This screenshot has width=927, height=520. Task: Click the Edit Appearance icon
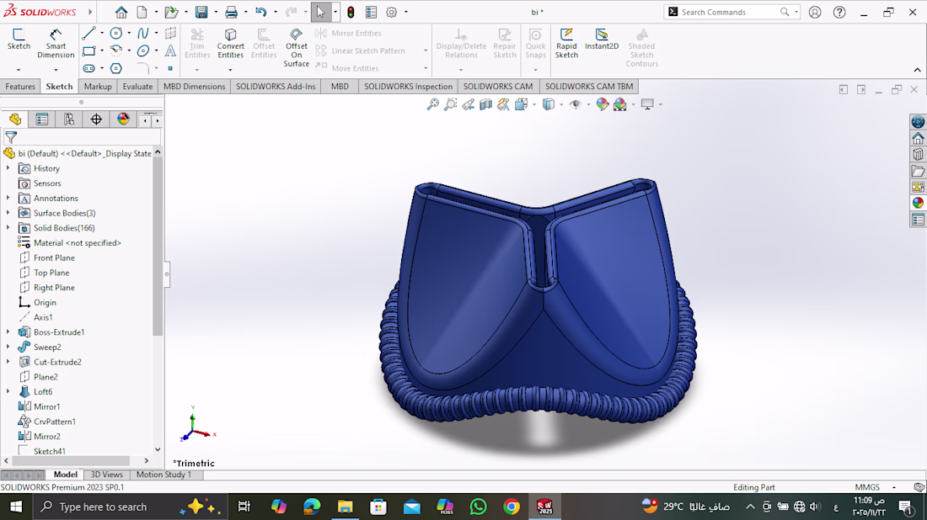(x=603, y=104)
